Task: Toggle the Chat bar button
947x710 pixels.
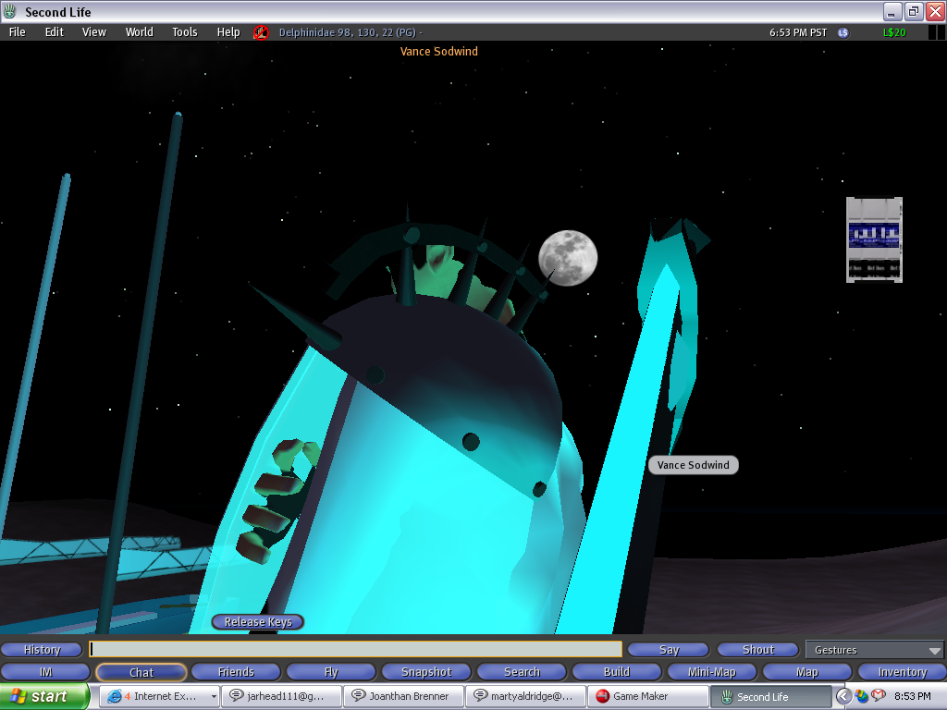Action: (141, 672)
